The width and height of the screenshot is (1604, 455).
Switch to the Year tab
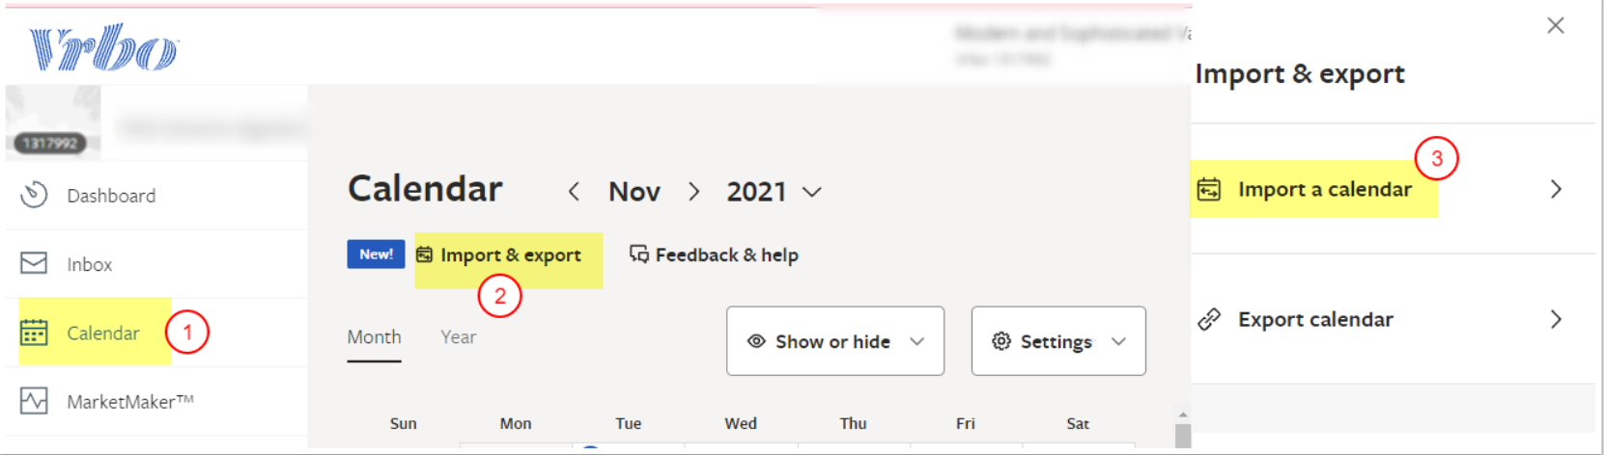458,337
